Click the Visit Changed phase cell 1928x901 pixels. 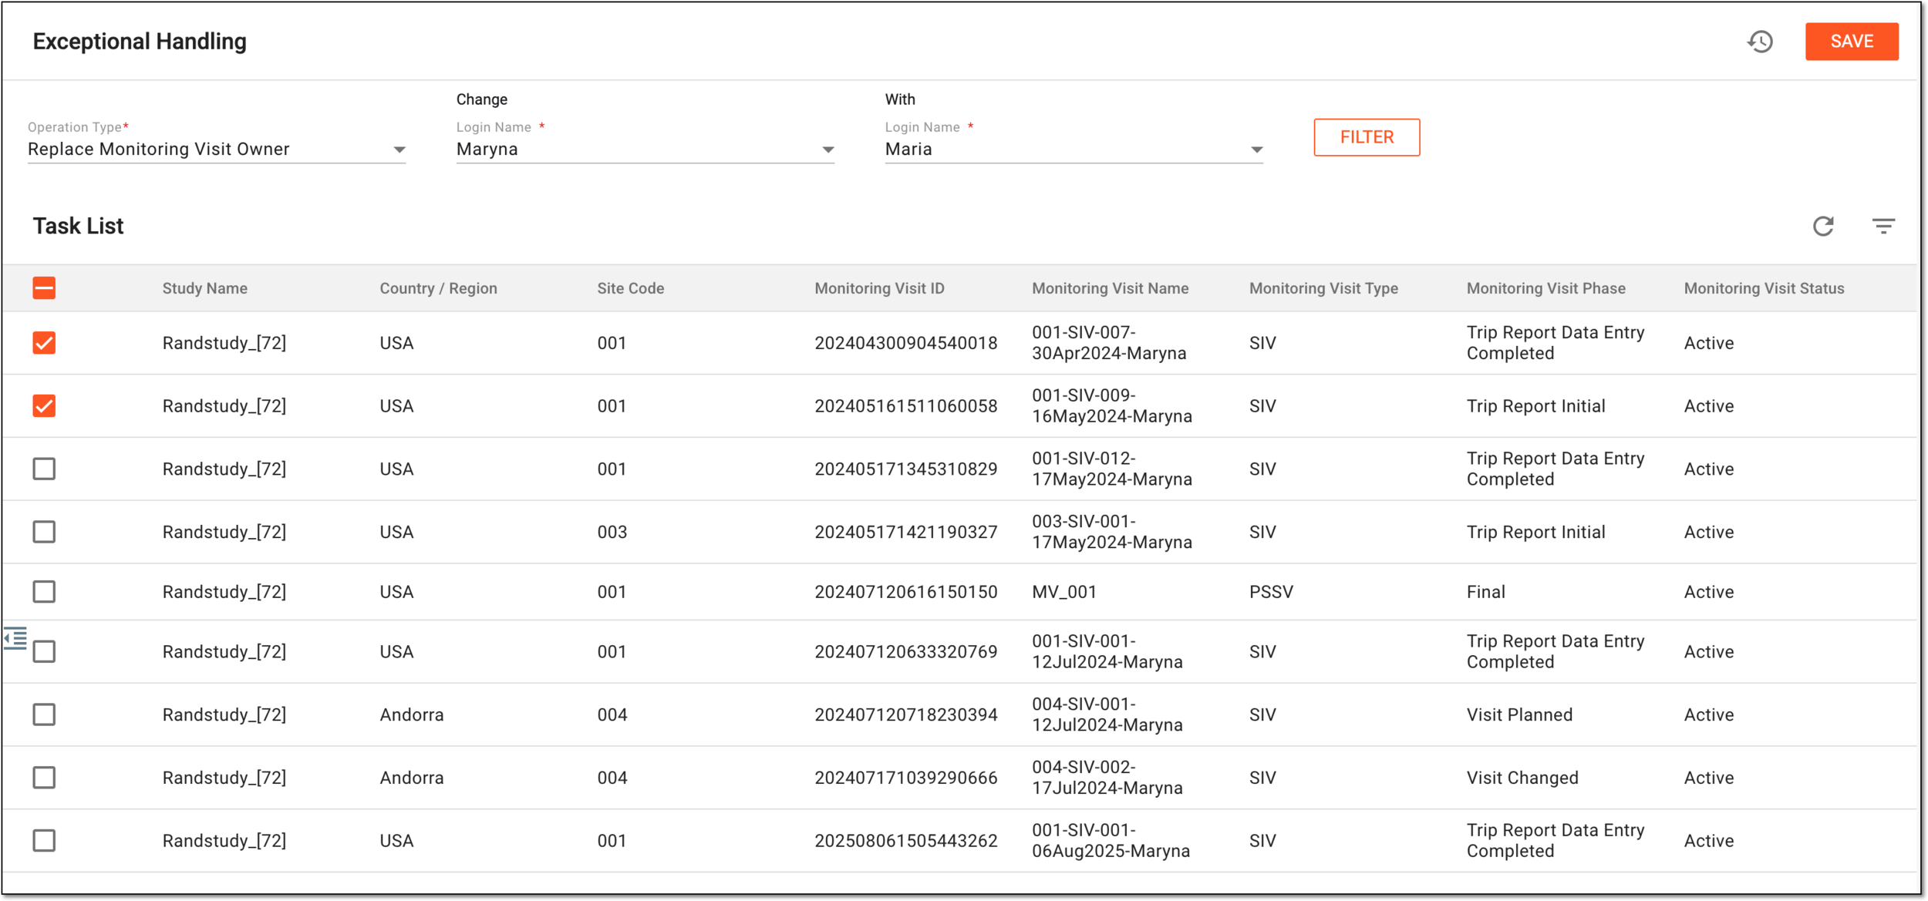coord(1522,778)
